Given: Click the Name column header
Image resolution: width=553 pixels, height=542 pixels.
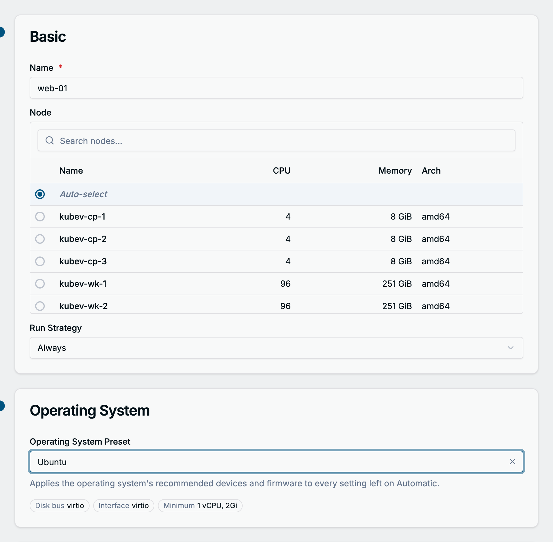Looking at the screenshot, I should [71, 171].
